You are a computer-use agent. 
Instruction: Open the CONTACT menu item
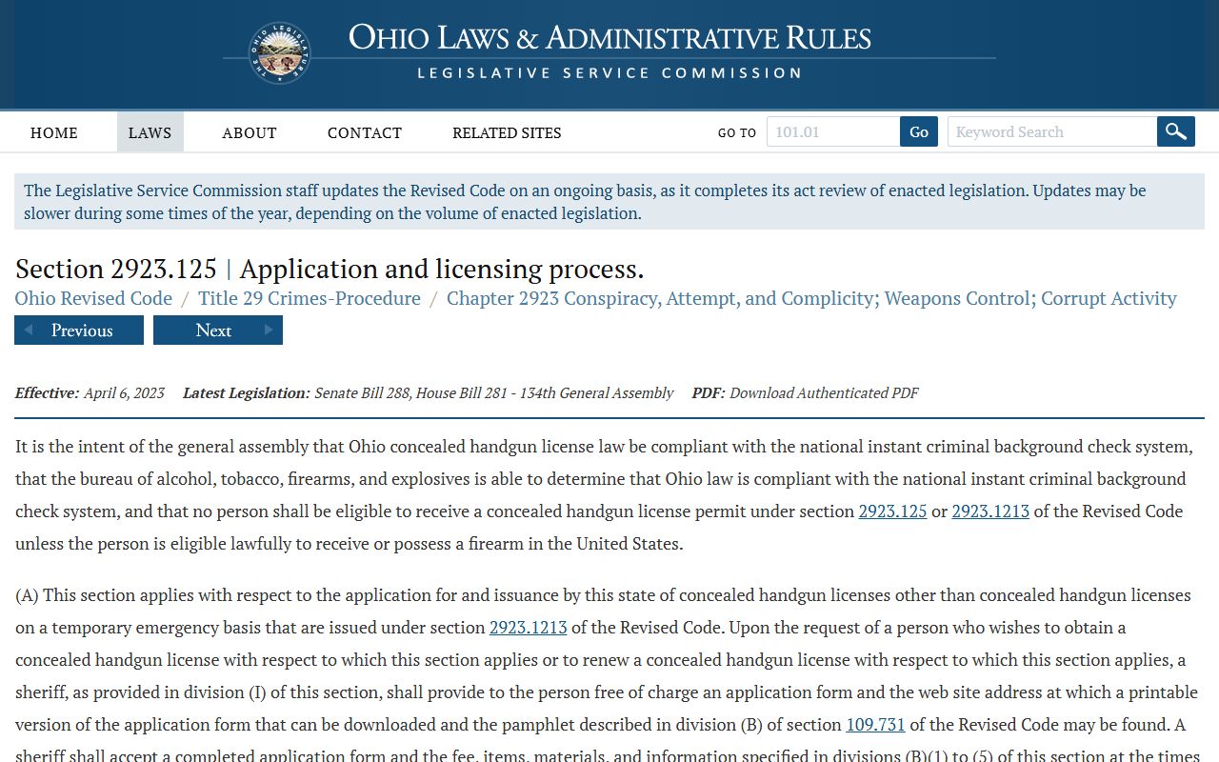(365, 132)
